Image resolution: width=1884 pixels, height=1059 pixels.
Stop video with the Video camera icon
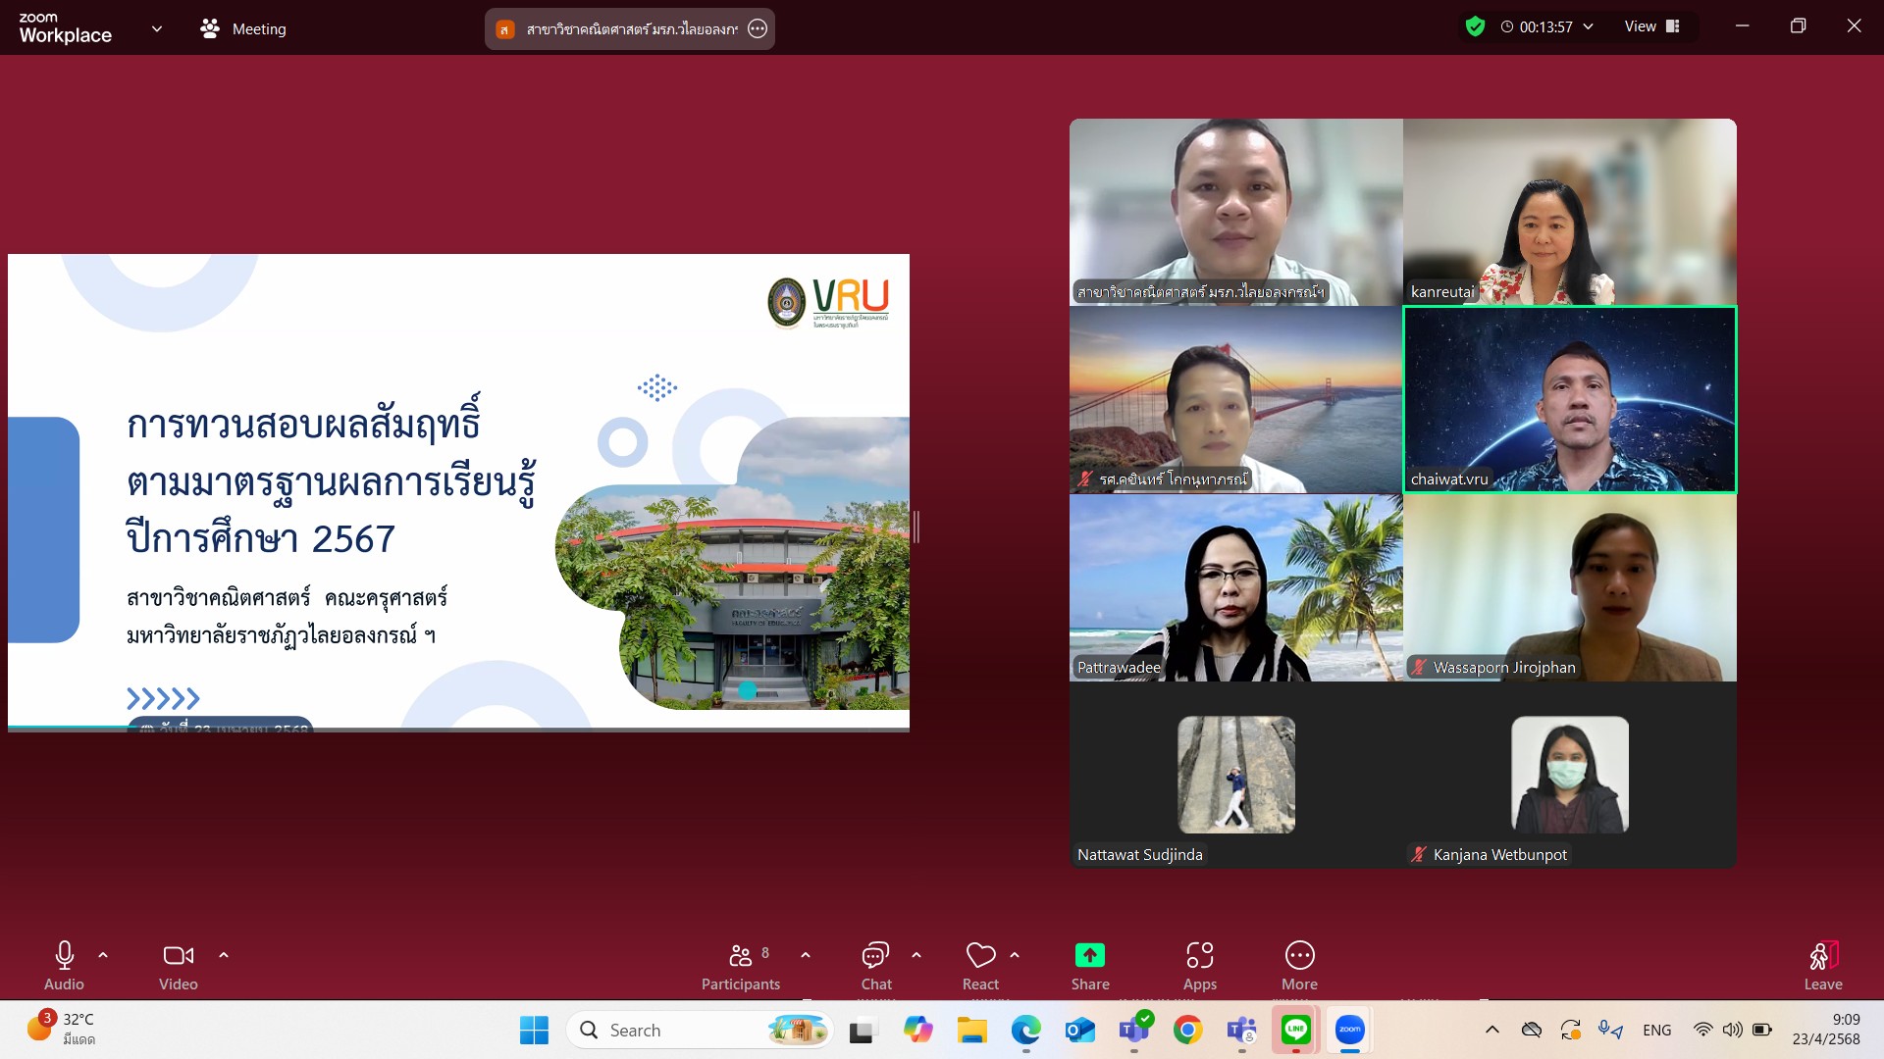[177, 954]
